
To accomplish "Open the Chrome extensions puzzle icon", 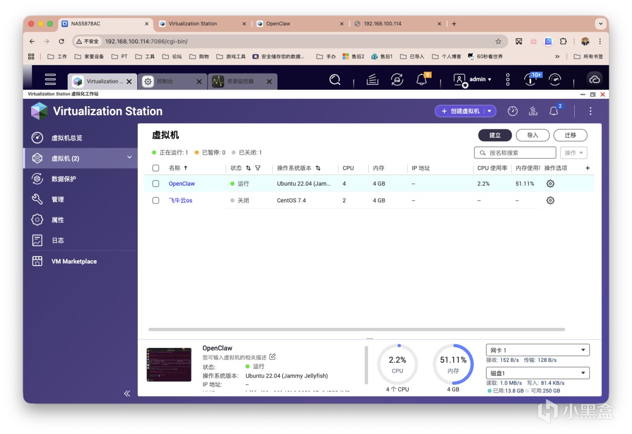I will pos(563,41).
